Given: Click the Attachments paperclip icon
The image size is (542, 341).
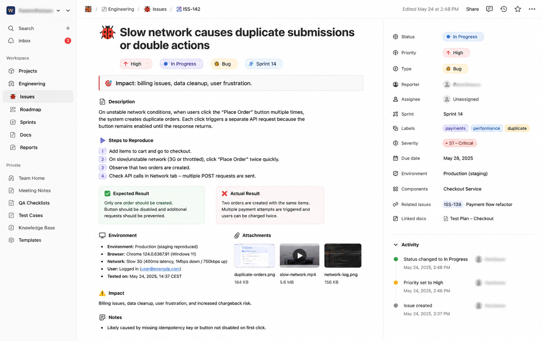Looking at the screenshot, I should click(x=237, y=235).
